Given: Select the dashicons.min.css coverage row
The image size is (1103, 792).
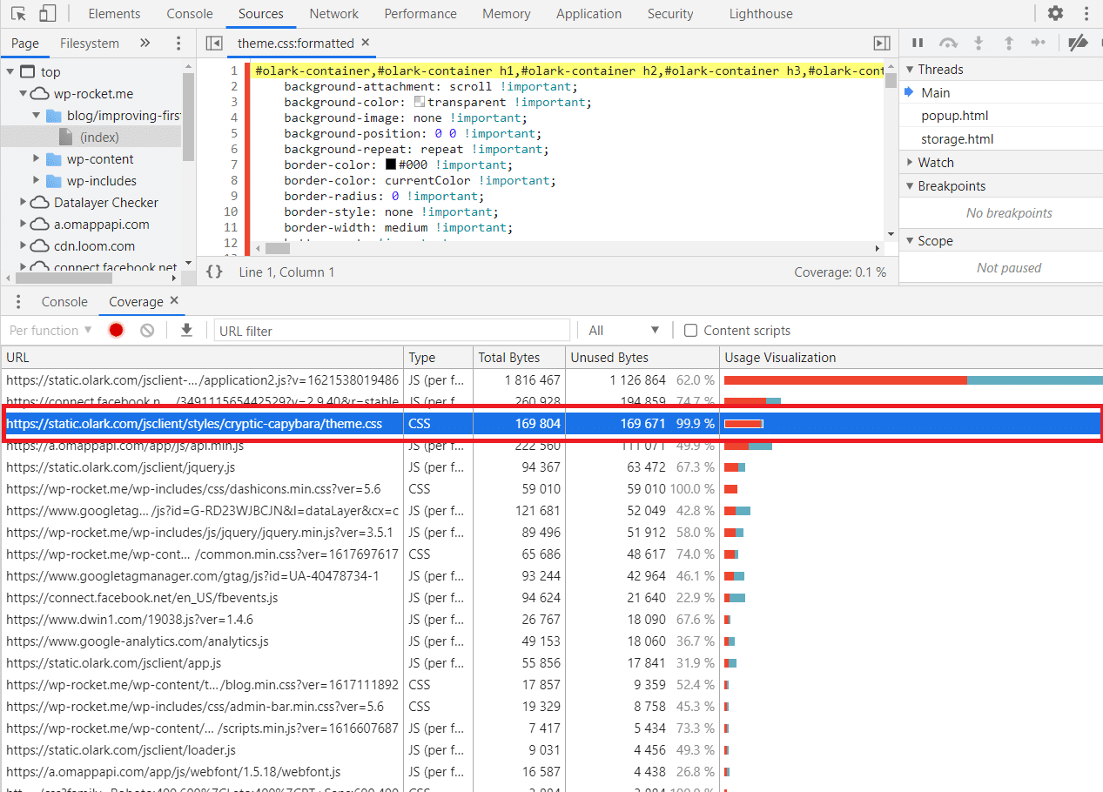Looking at the screenshot, I should pyautogui.click(x=552, y=489).
